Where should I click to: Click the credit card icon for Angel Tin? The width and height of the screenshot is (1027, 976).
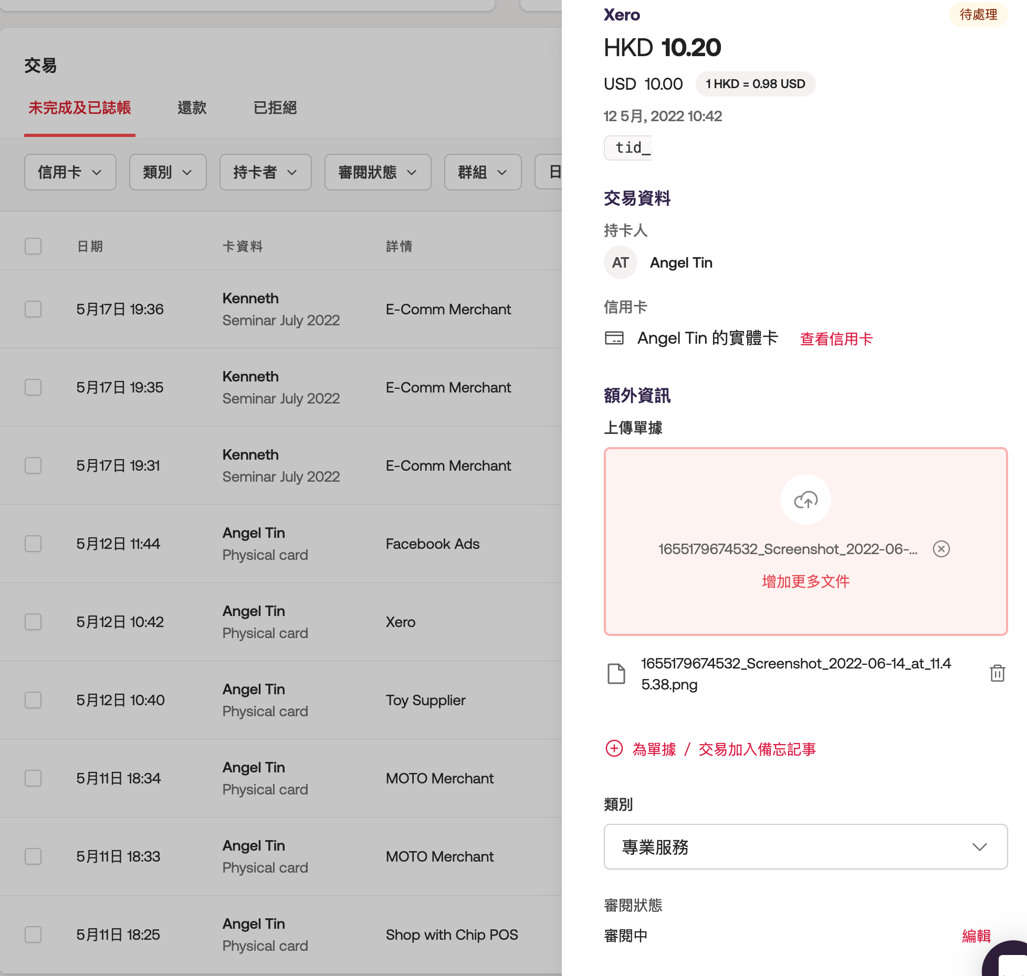click(614, 338)
